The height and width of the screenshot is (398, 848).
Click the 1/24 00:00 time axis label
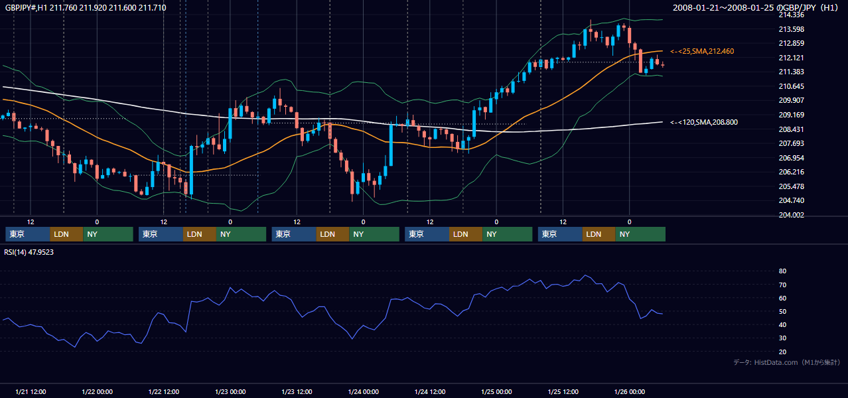point(363,391)
